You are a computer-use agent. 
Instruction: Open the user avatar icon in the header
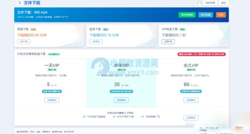[x=200, y=3]
